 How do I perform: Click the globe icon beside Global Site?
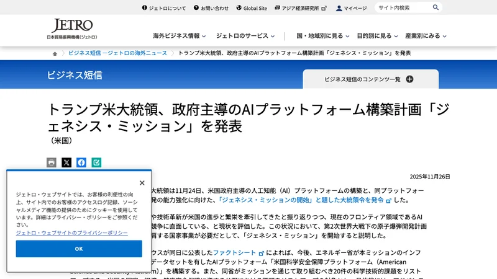tap(239, 7)
